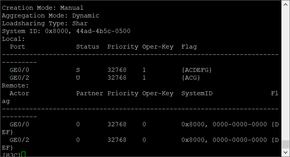Click the "Partner" column header
The image size is (290, 157).
click(x=90, y=93)
